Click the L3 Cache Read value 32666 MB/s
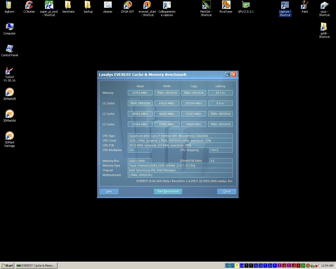 click(x=140, y=124)
